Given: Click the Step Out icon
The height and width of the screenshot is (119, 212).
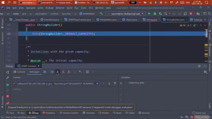Looking at the screenshot, I should tap(69, 72).
